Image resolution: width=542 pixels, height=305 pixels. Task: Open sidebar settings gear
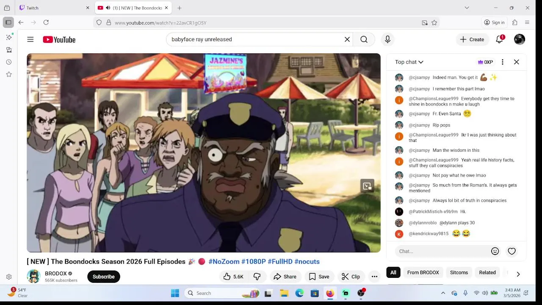9,277
